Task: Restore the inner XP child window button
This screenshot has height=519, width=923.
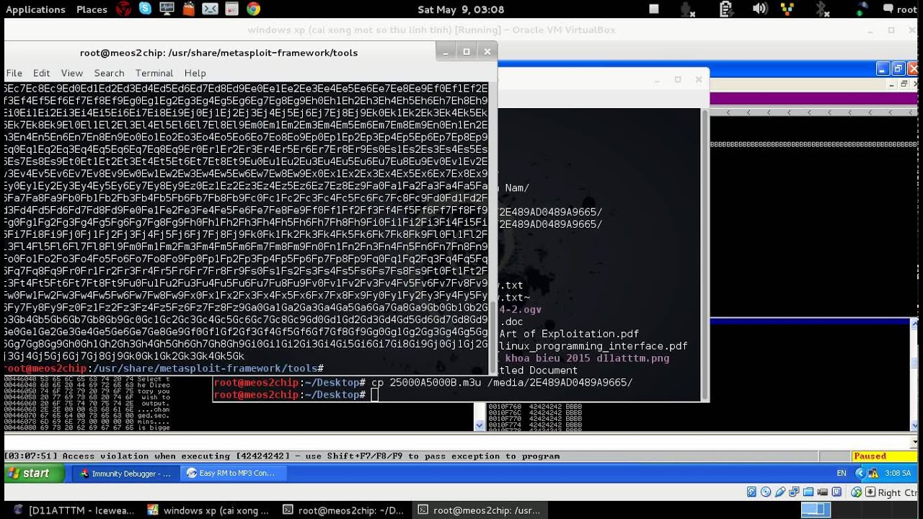Action: [x=904, y=84]
